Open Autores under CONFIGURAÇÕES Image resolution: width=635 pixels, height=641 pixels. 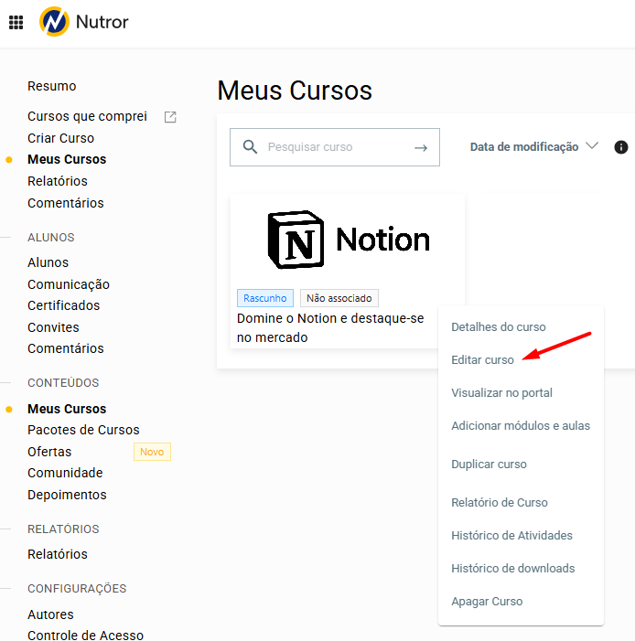(x=50, y=614)
